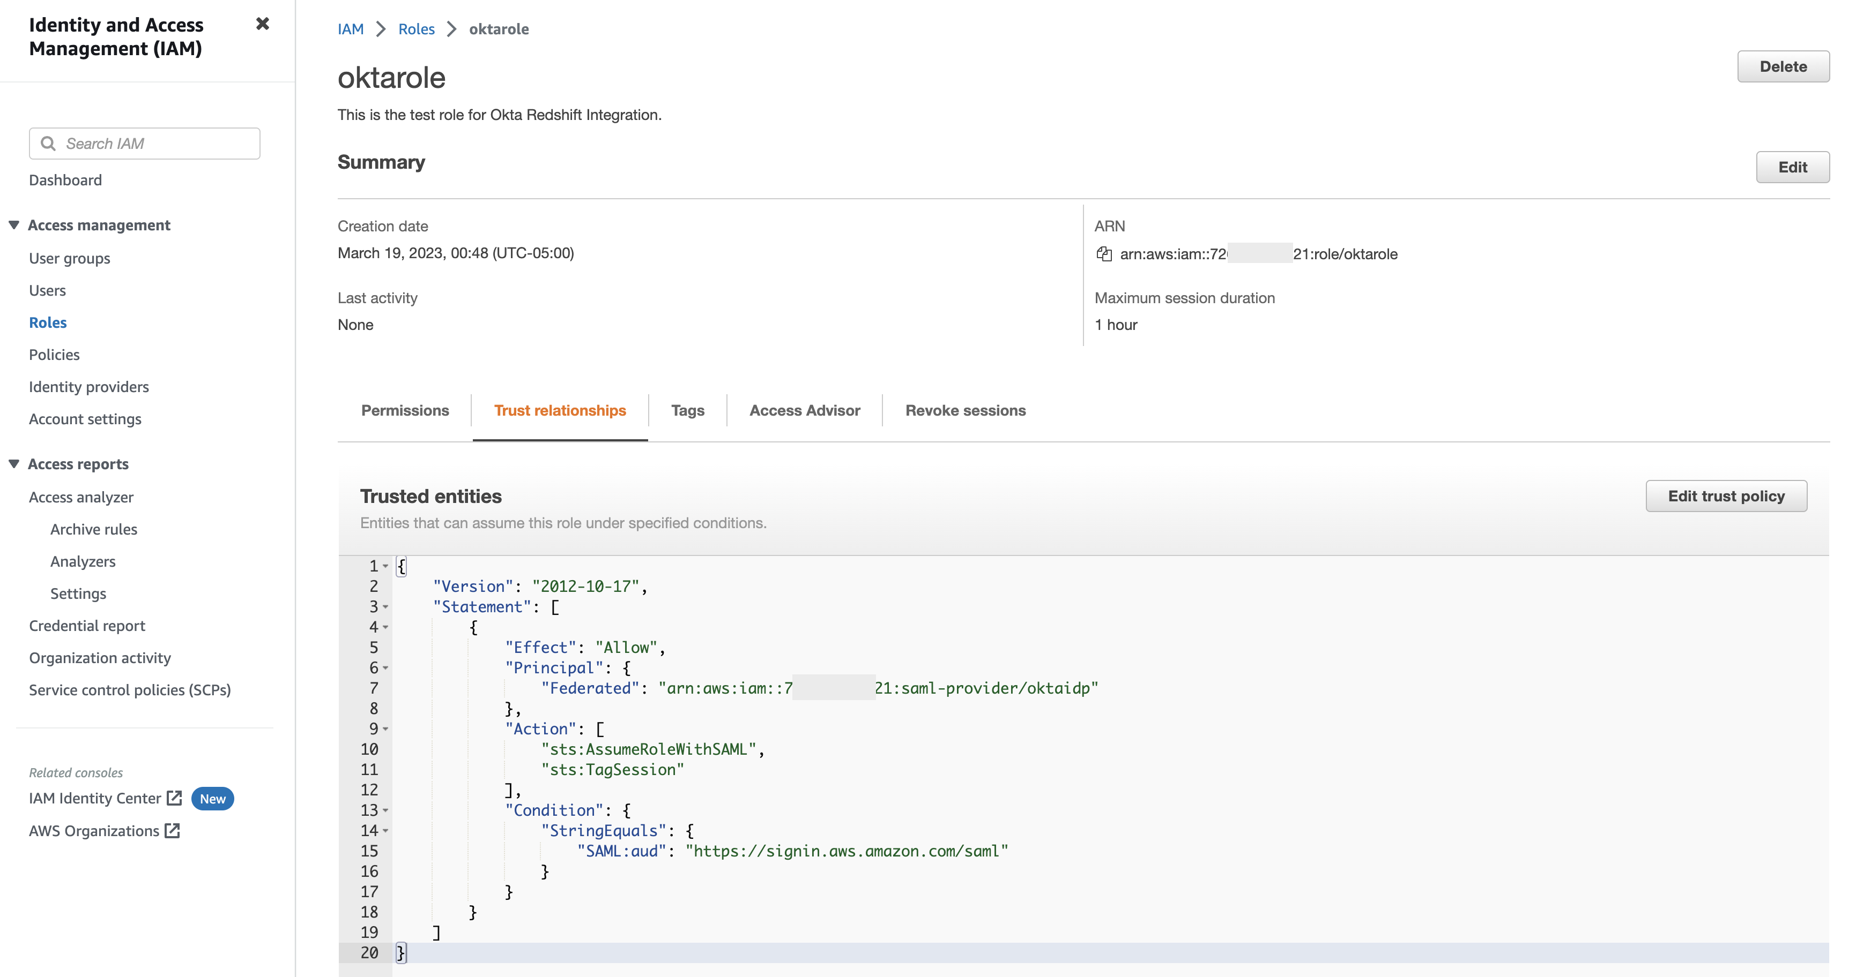The image size is (1856, 977).
Task: Click the Summary Edit button
Action: click(x=1792, y=167)
